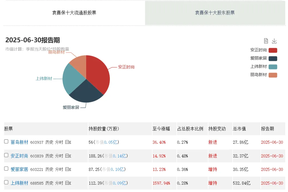View 历史 for 爱丽家居 603221

coord(49,170)
